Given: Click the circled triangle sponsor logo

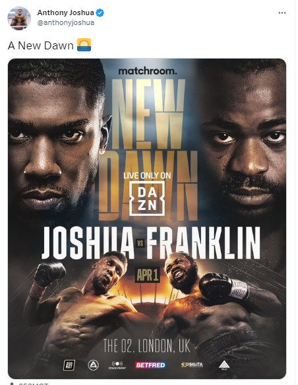Looking at the screenshot, I should point(94,365).
